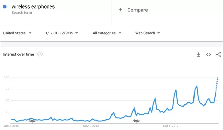Image resolution: width=223 pixels, height=130 pixels.
Task: Click the Sep 1, 2017 axis label
Action: click(171, 126)
